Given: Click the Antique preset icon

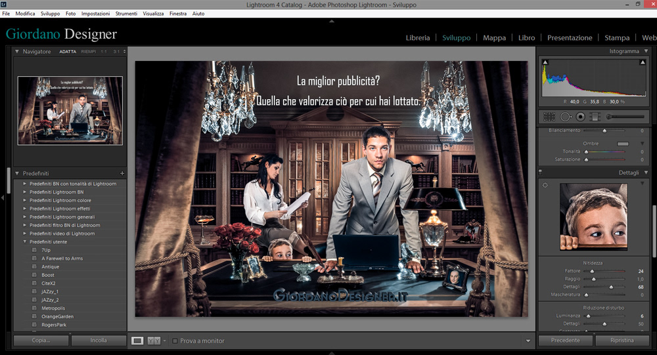Looking at the screenshot, I should click(x=34, y=266).
